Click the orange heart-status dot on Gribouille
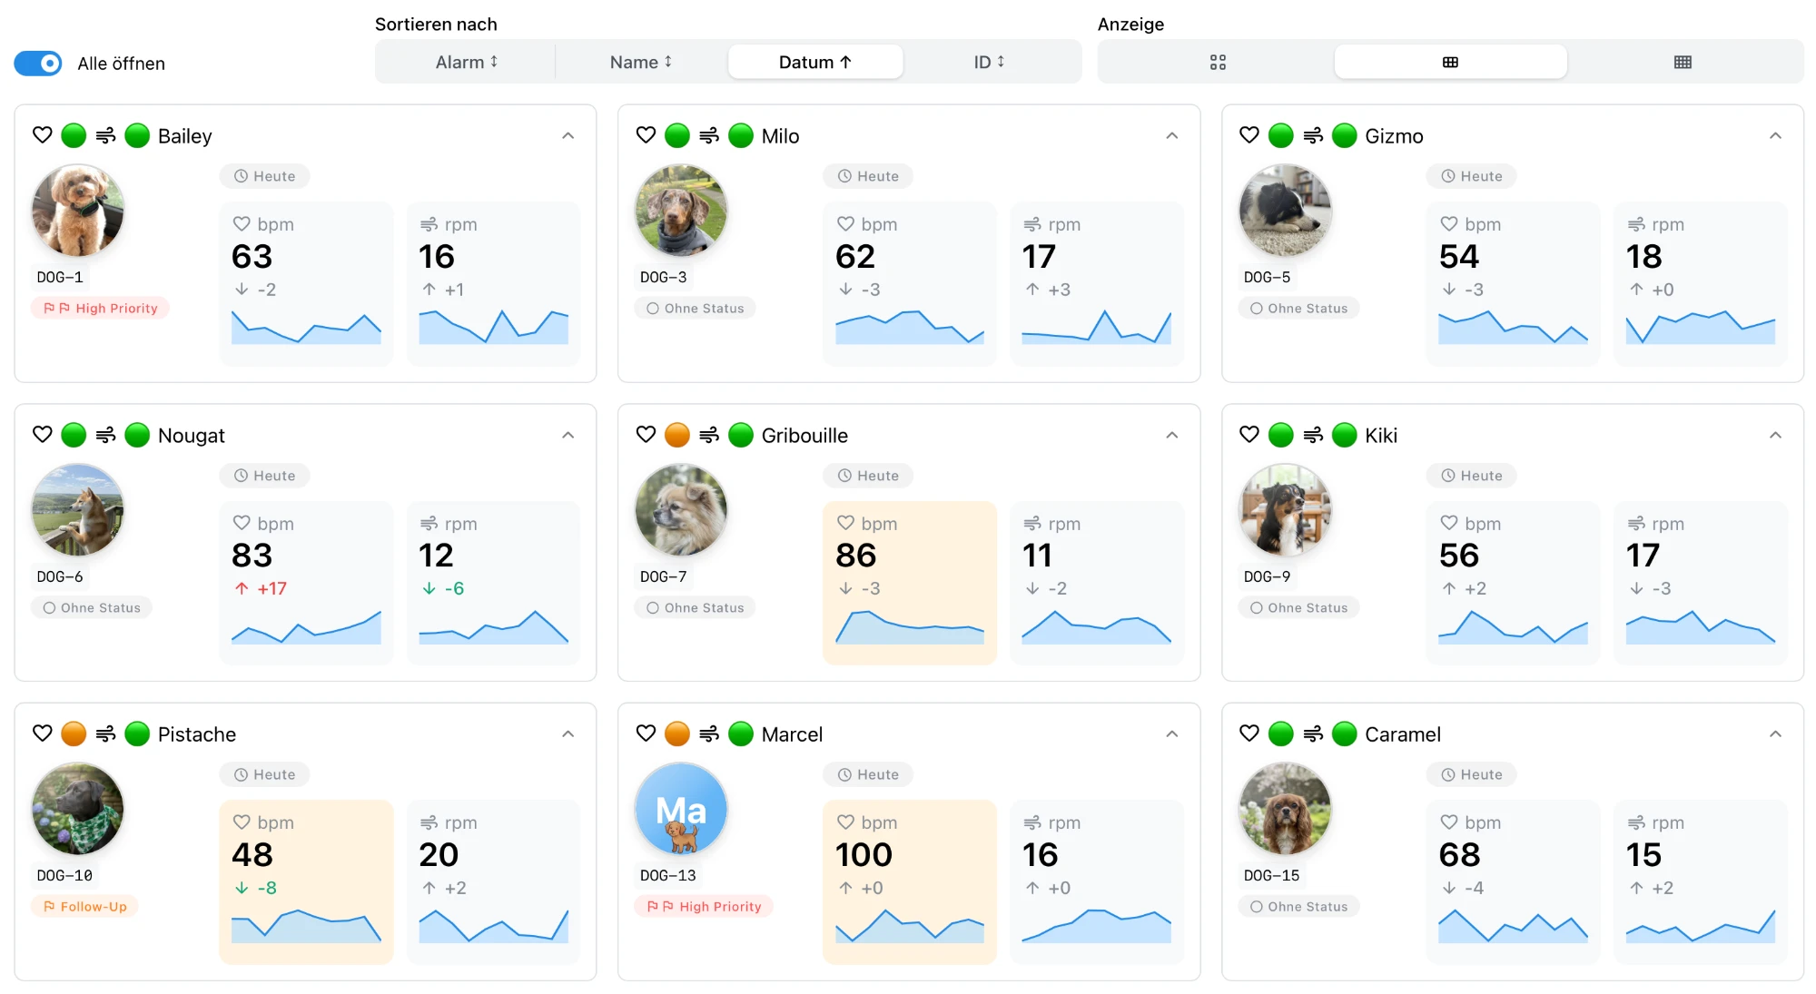 click(677, 435)
